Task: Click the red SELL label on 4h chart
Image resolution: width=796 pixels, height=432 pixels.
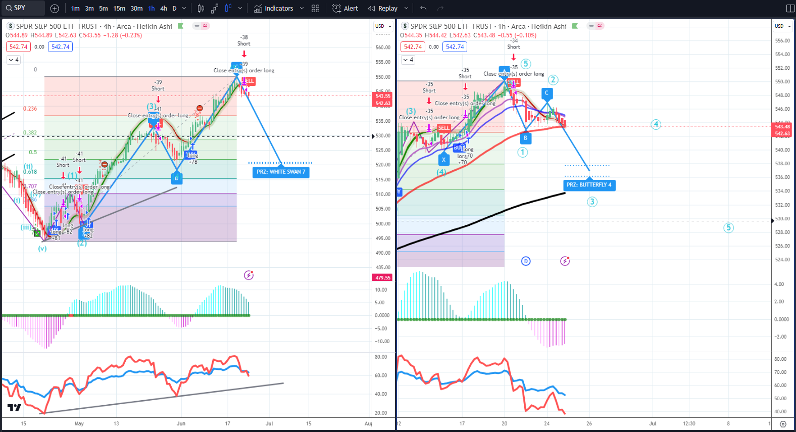Action: (249, 81)
